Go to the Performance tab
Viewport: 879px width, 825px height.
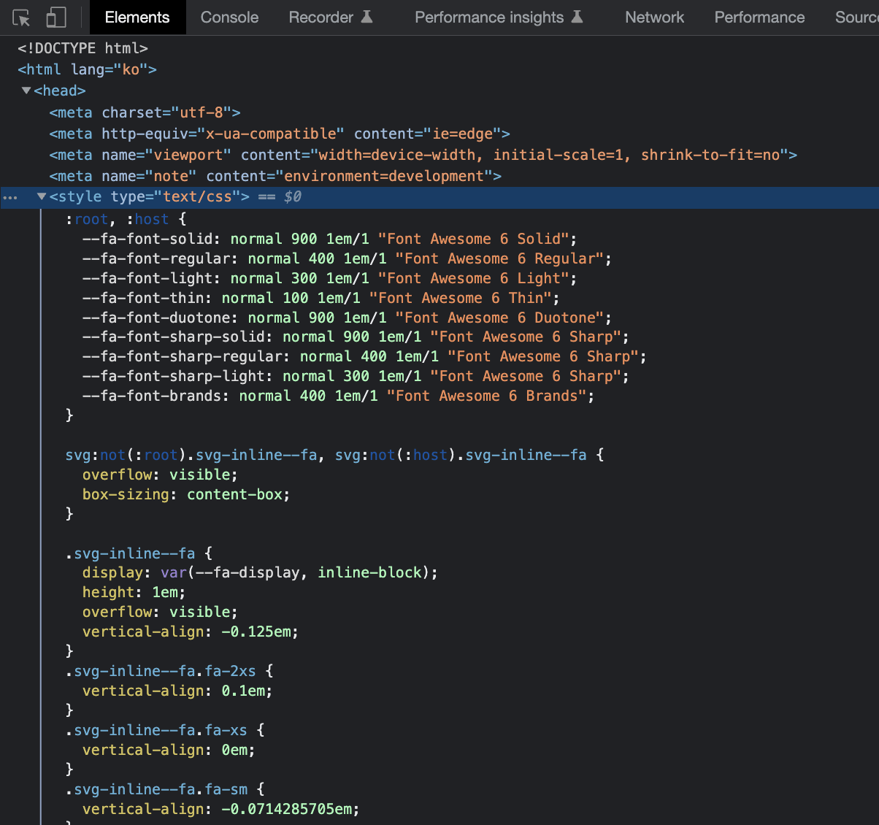(759, 18)
